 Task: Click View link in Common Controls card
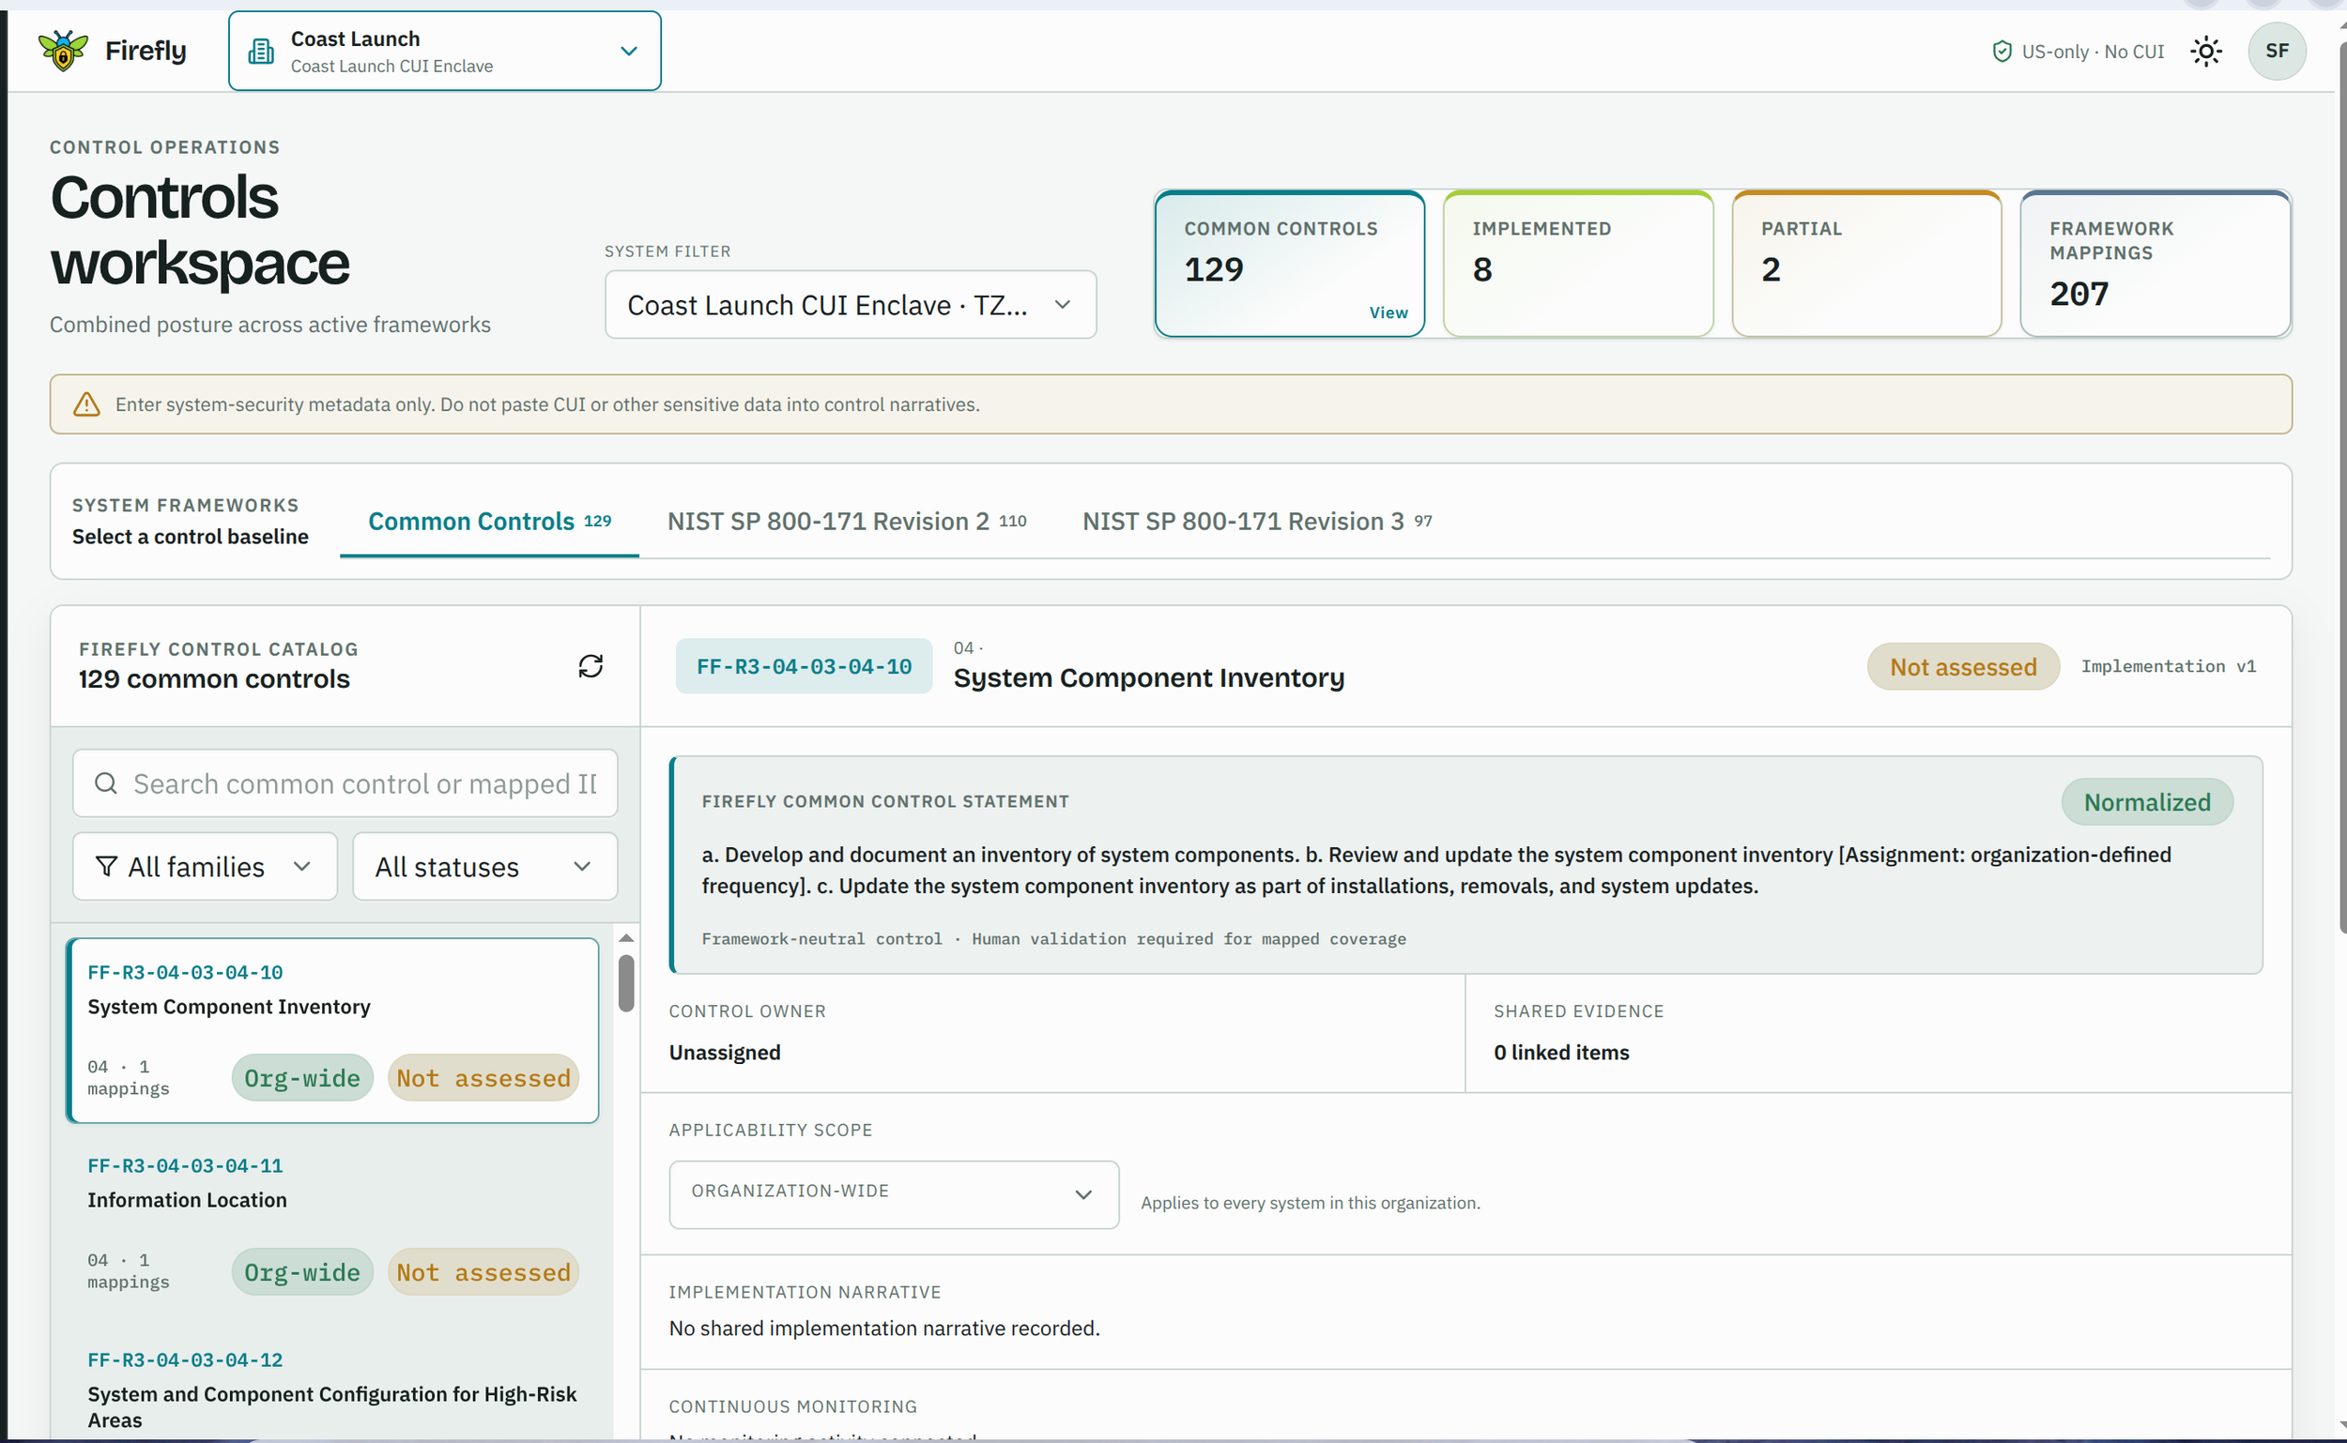pyautogui.click(x=1388, y=313)
